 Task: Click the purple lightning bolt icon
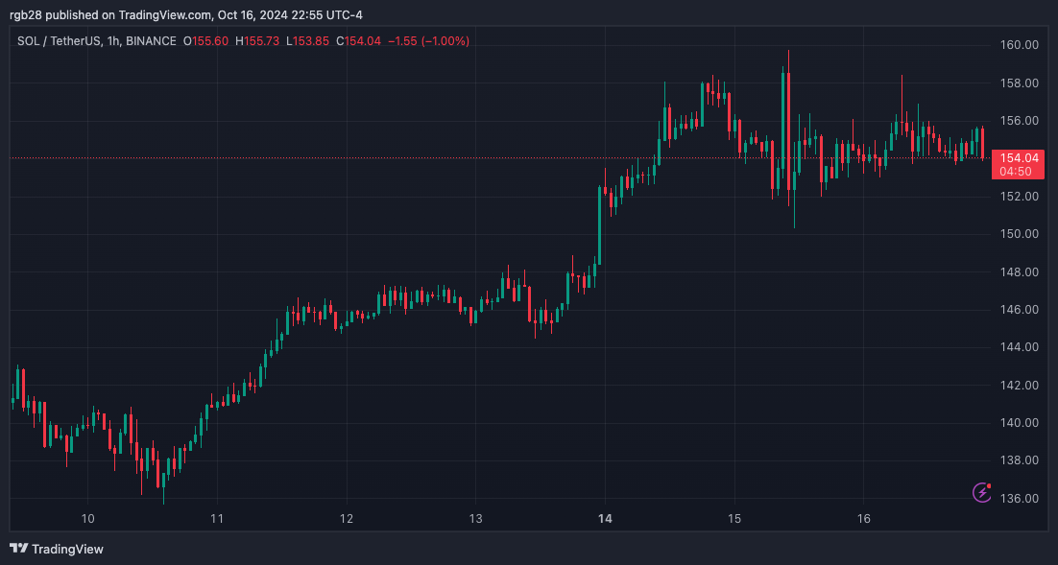coord(982,492)
